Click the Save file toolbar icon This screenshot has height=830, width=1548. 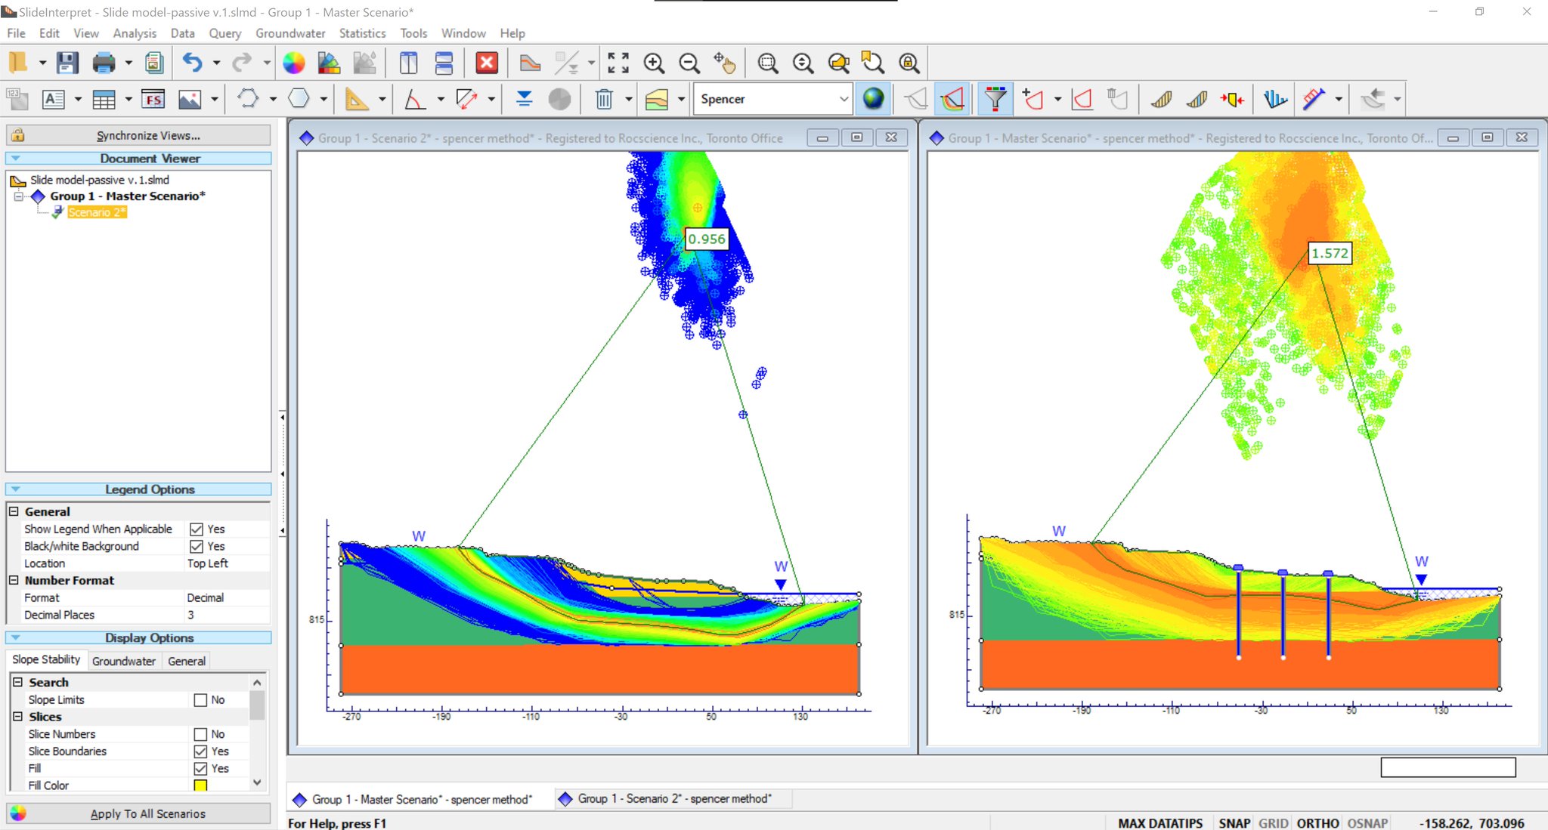click(67, 63)
